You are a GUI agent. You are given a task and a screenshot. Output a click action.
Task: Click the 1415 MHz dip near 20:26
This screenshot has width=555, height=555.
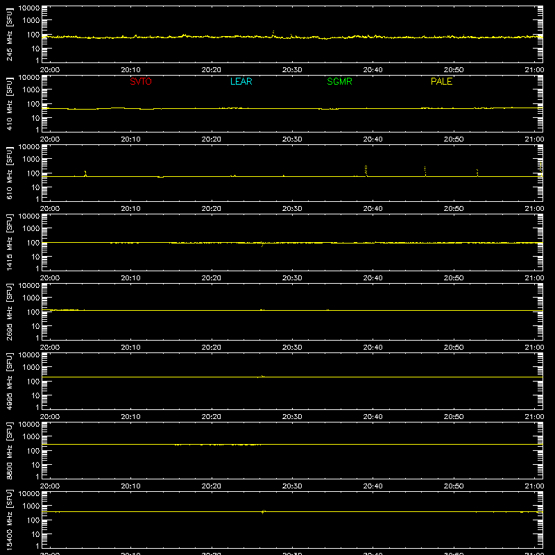(262, 244)
